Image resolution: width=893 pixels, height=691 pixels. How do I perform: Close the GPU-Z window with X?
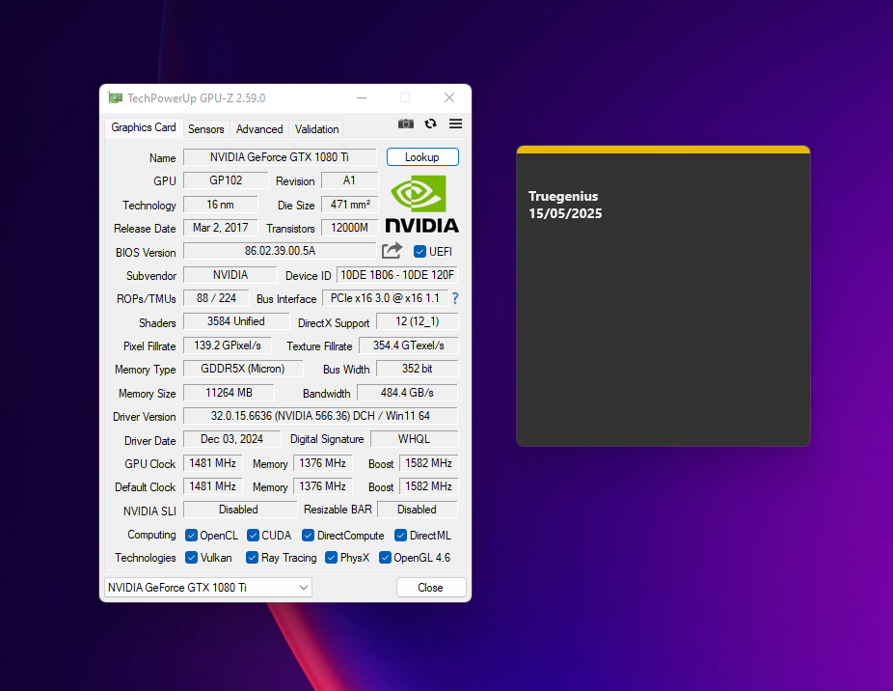[449, 98]
